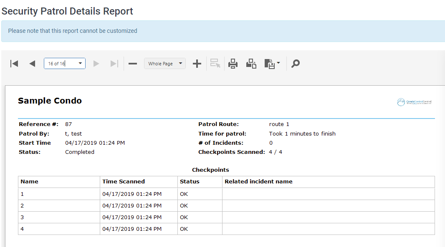Image resolution: width=445 pixels, height=247 pixels.
Task: Click the Time Scanned column header
Action: point(124,182)
